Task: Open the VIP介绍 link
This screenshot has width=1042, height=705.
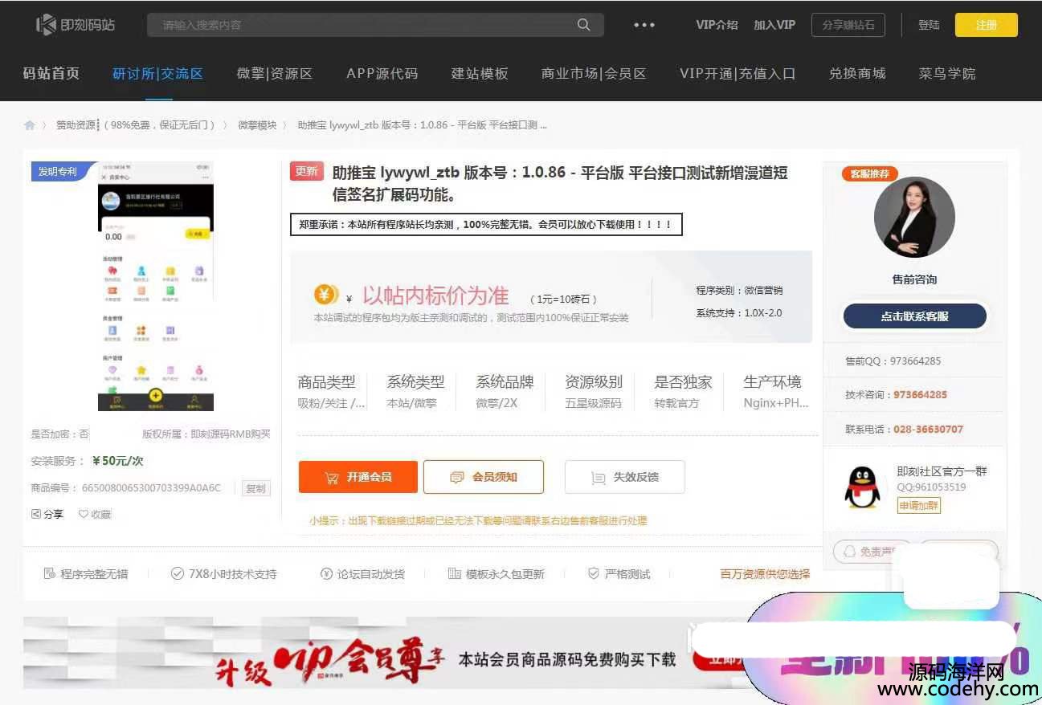Action: pyautogui.click(x=717, y=25)
